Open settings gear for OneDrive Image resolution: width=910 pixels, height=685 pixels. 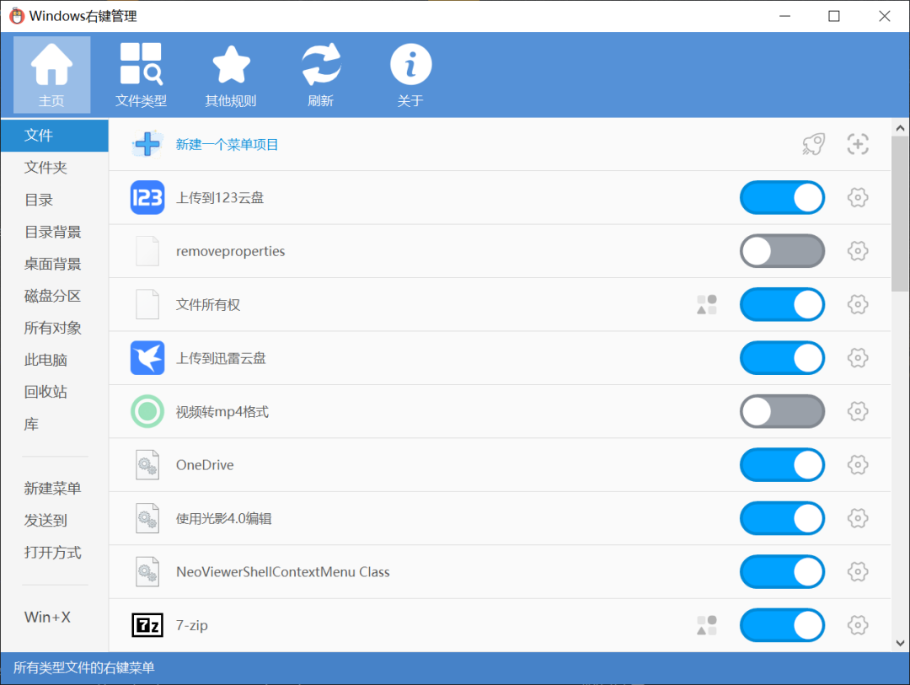coord(858,464)
